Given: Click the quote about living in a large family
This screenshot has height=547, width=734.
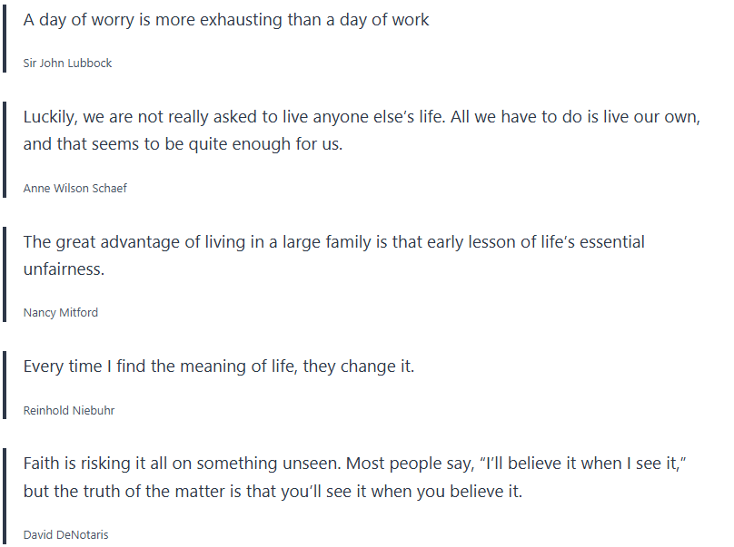Looking at the screenshot, I should point(333,242).
